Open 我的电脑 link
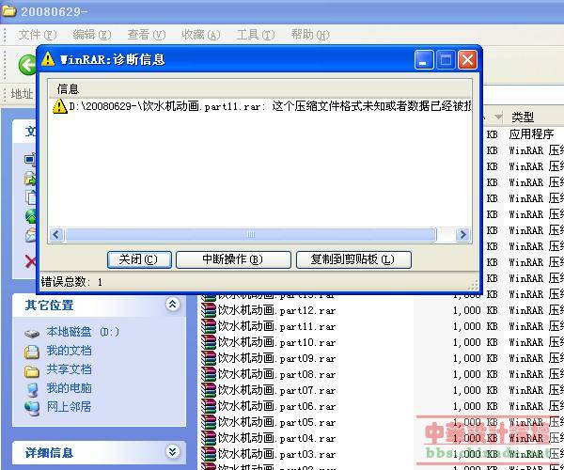This screenshot has width=564, height=470. (69, 388)
